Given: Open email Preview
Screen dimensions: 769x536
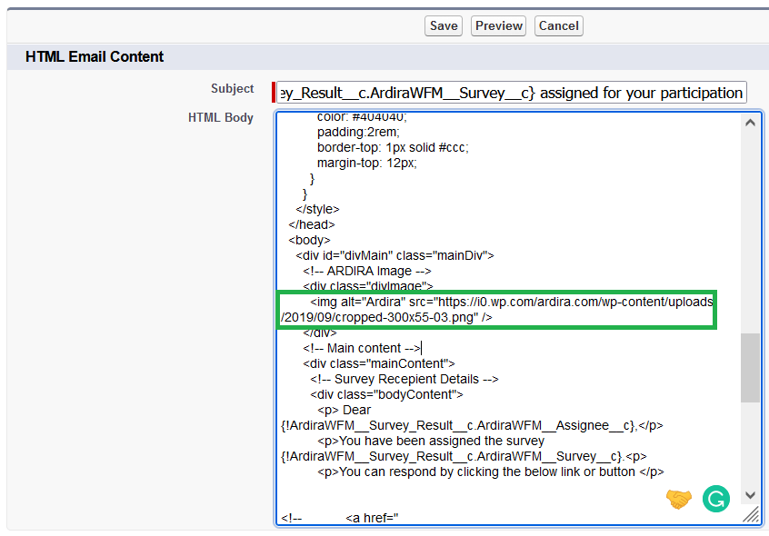Looking at the screenshot, I should point(498,25).
